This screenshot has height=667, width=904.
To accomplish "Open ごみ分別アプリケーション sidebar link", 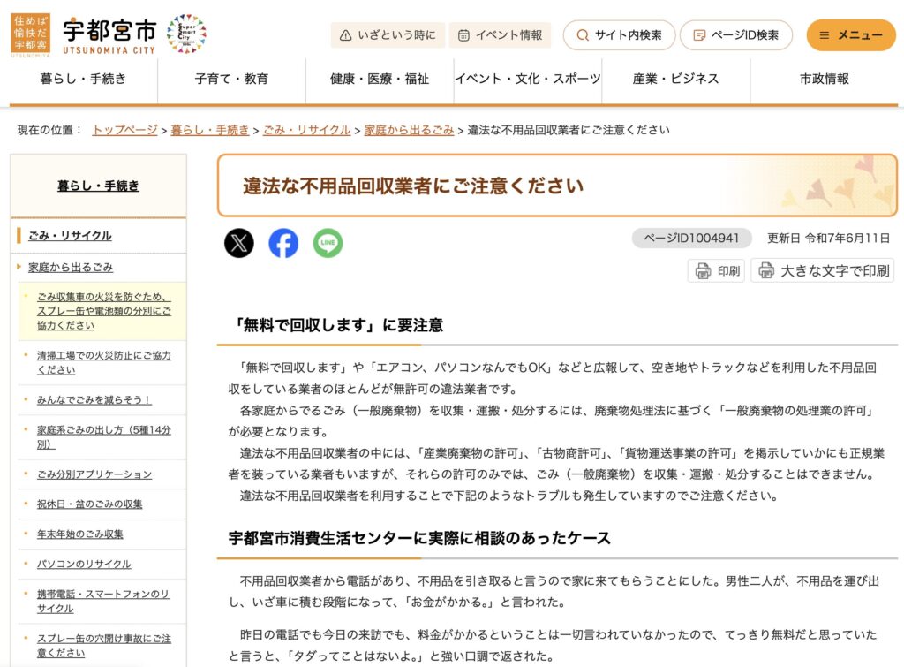I will [94, 474].
